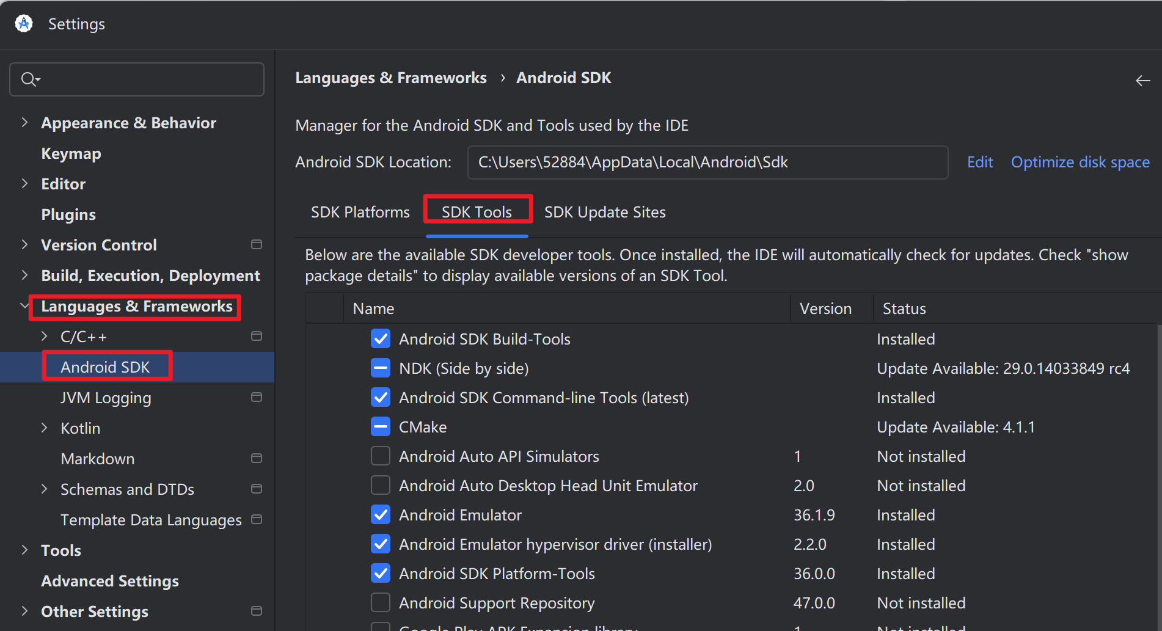The image size is (1162, 631).
Task: Click project-level icon beside Markdown
Action: (x=257, y=459)
